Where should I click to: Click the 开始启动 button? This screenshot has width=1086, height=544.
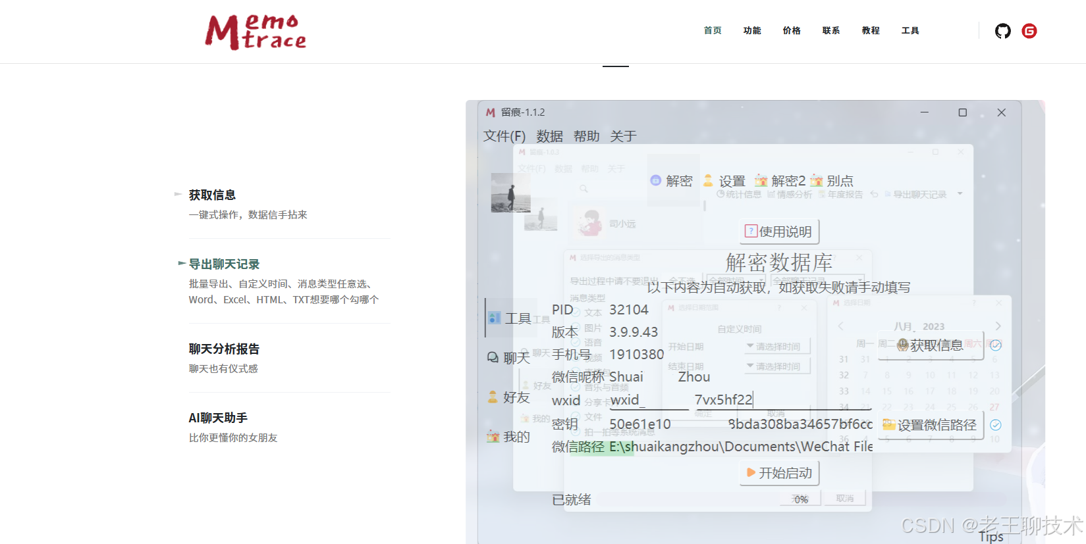tap(779, 473)
